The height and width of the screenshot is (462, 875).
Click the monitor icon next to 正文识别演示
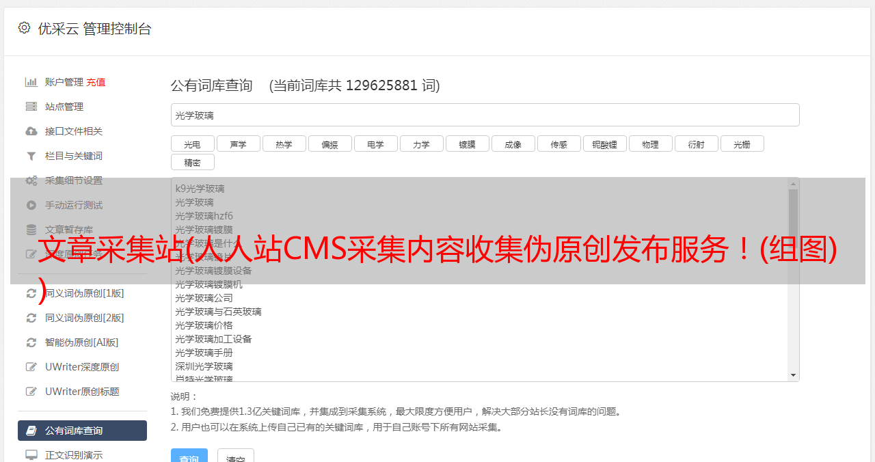(31, 455)
